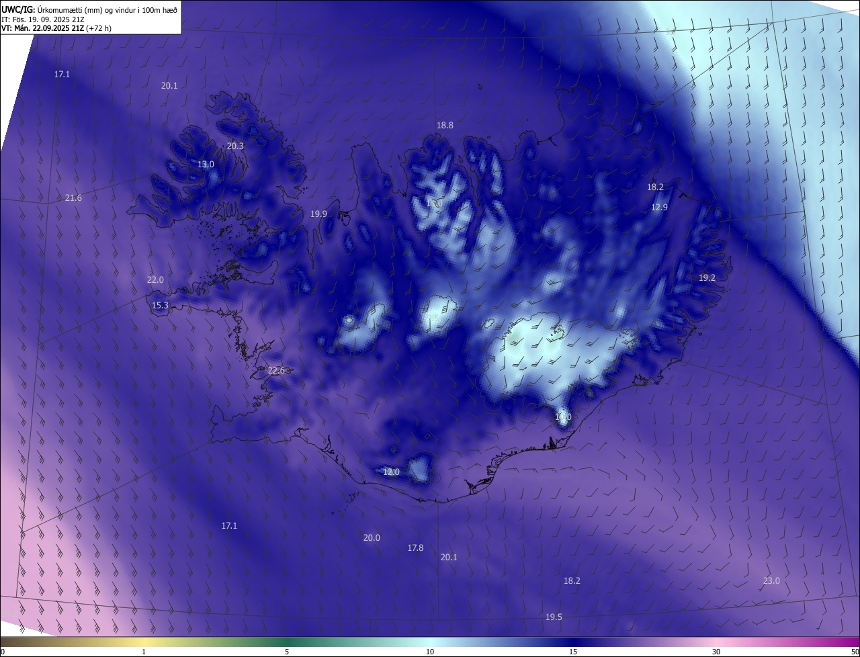Click the initial time line 'IT: Fös. 19. 09. 2025 21Z'

[x=42, y=19]
